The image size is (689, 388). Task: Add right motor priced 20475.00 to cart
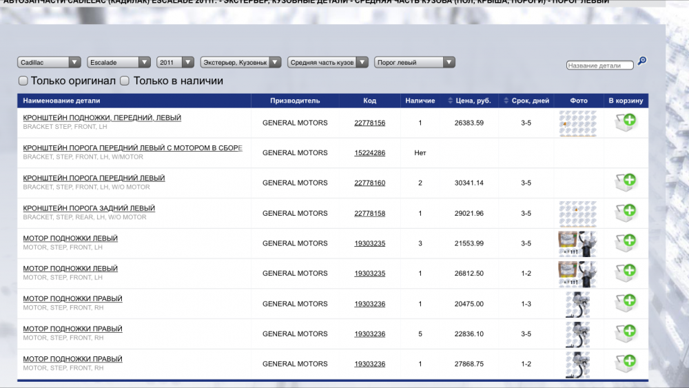626,303
